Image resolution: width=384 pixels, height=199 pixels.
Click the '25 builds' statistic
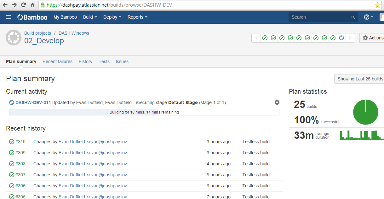[306, 105]
